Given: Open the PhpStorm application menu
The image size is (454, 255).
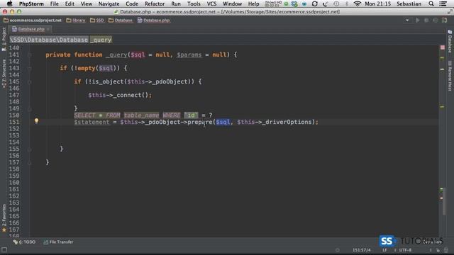Looking at the screenshot, I should [31, 4].
